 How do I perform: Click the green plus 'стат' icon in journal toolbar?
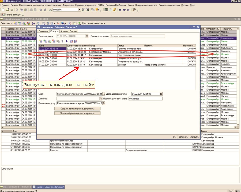coord(79,23)
